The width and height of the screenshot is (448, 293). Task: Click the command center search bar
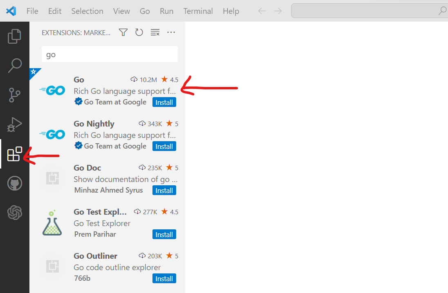click(370, 11)
